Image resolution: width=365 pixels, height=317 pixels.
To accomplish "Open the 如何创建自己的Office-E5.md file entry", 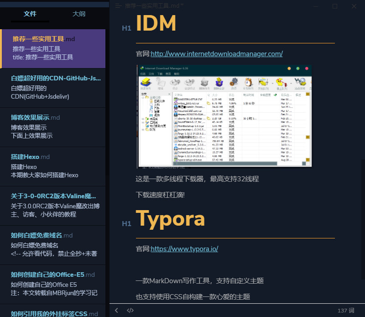I will pyautogui.click(x=53, y=284).
